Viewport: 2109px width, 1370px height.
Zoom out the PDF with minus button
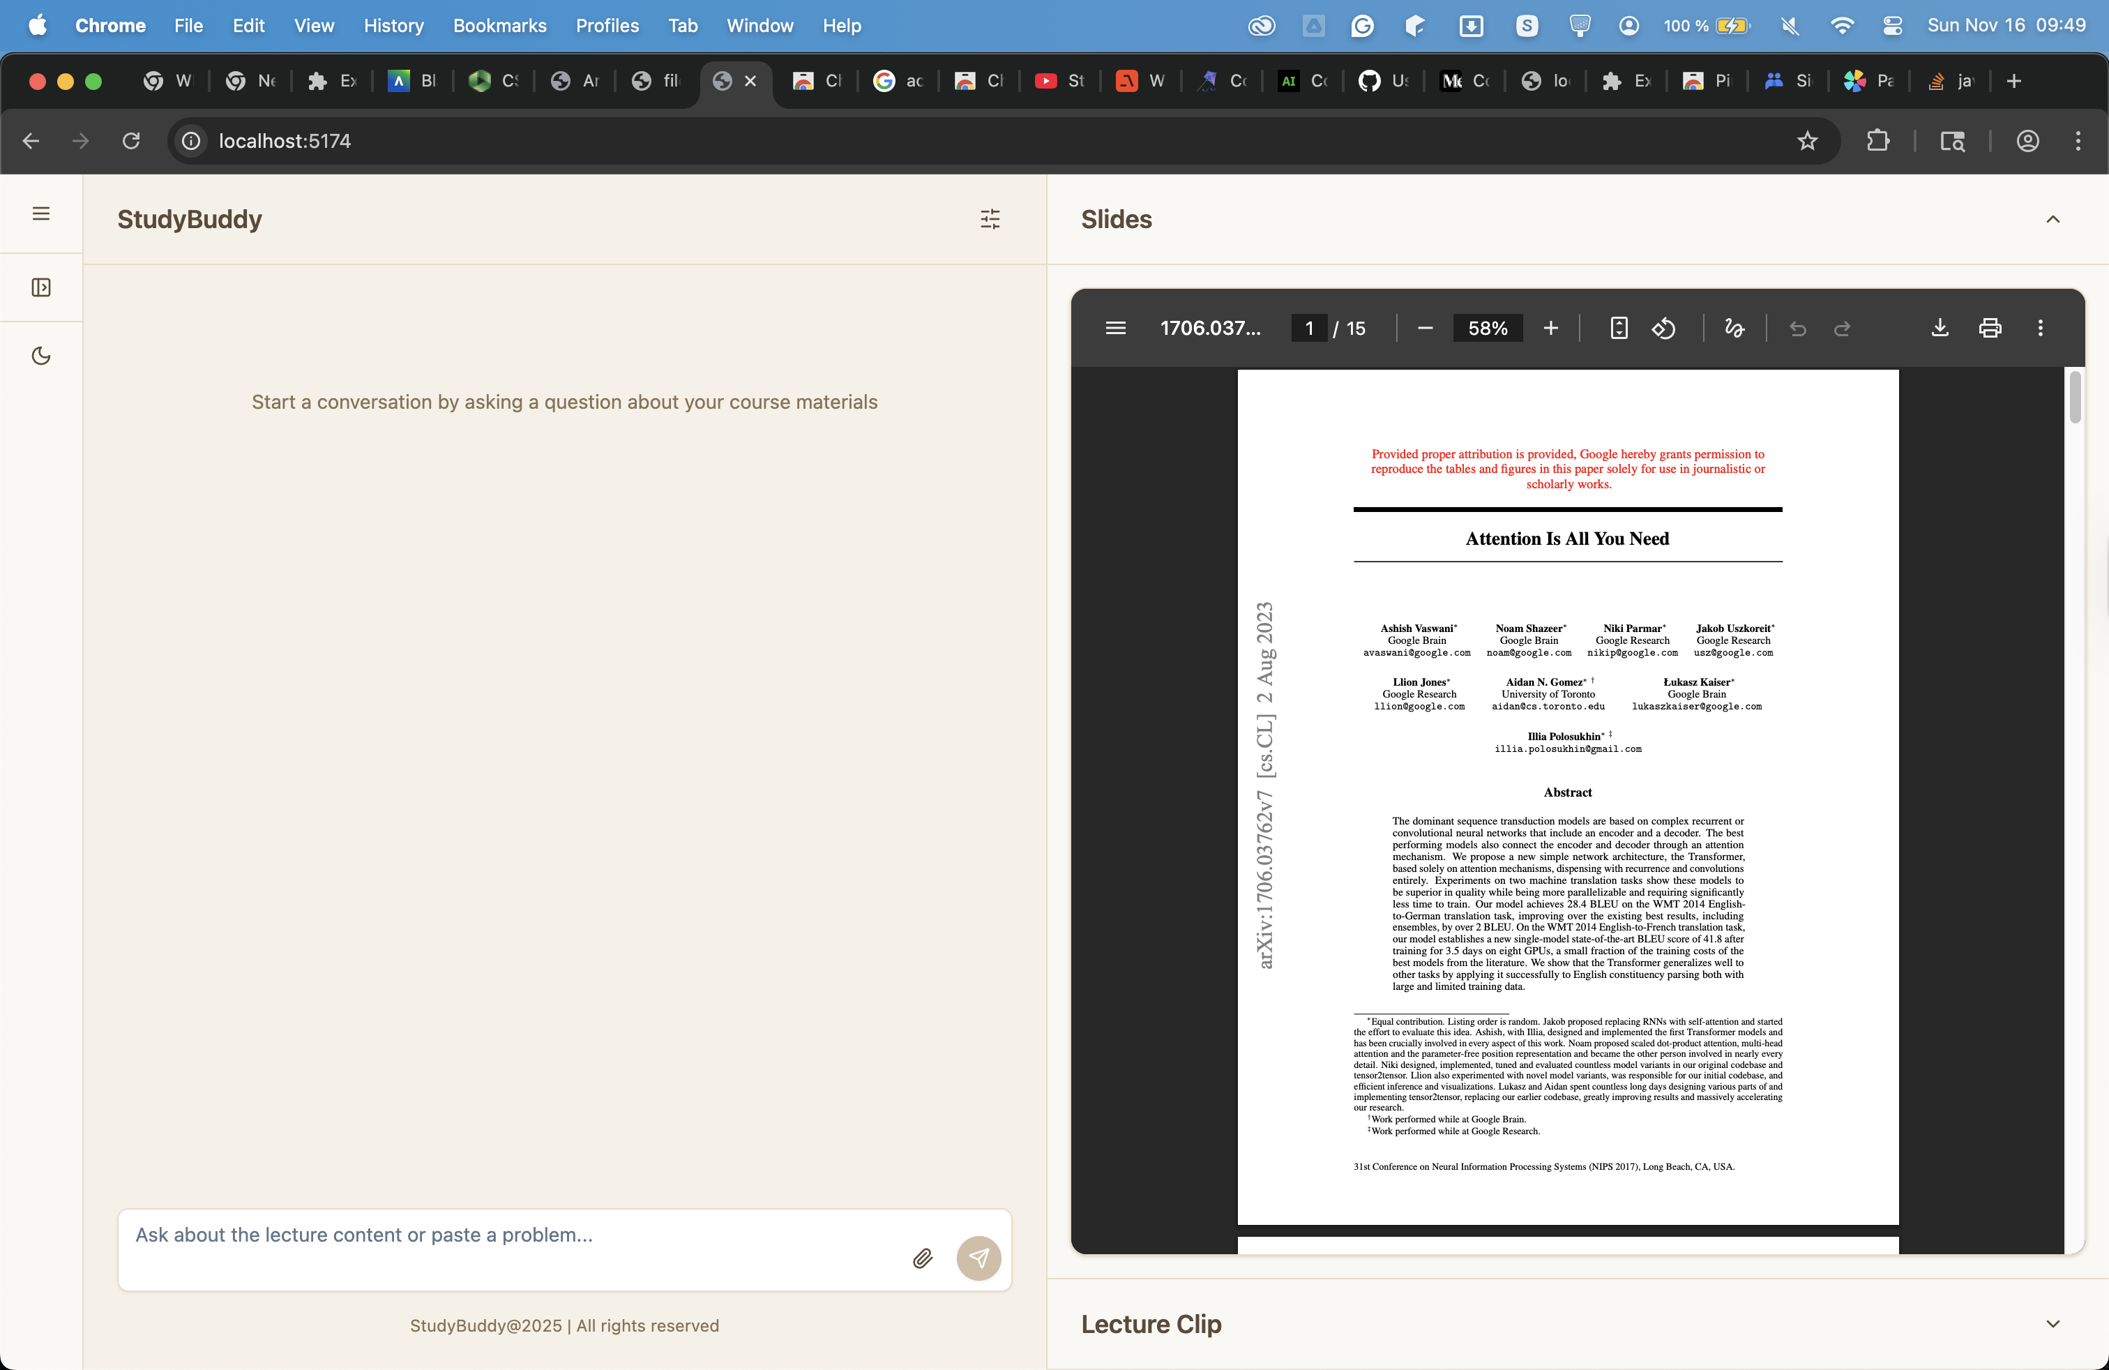[x=1425, y=329]
